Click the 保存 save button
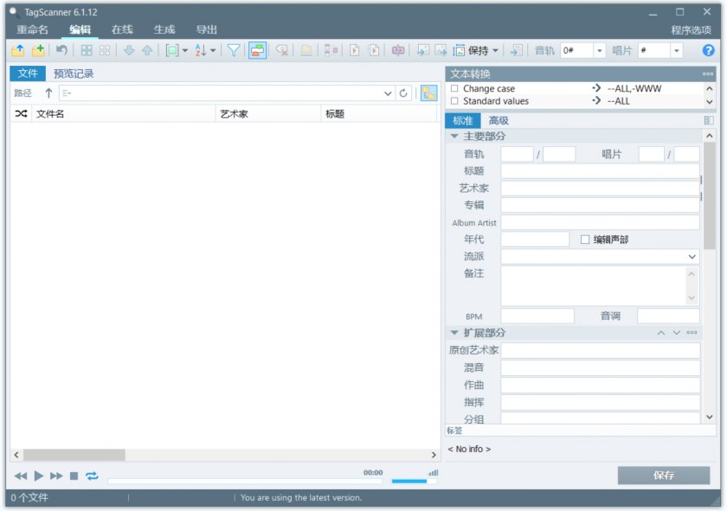Viewport: 727px width, 511px height. 664,475
